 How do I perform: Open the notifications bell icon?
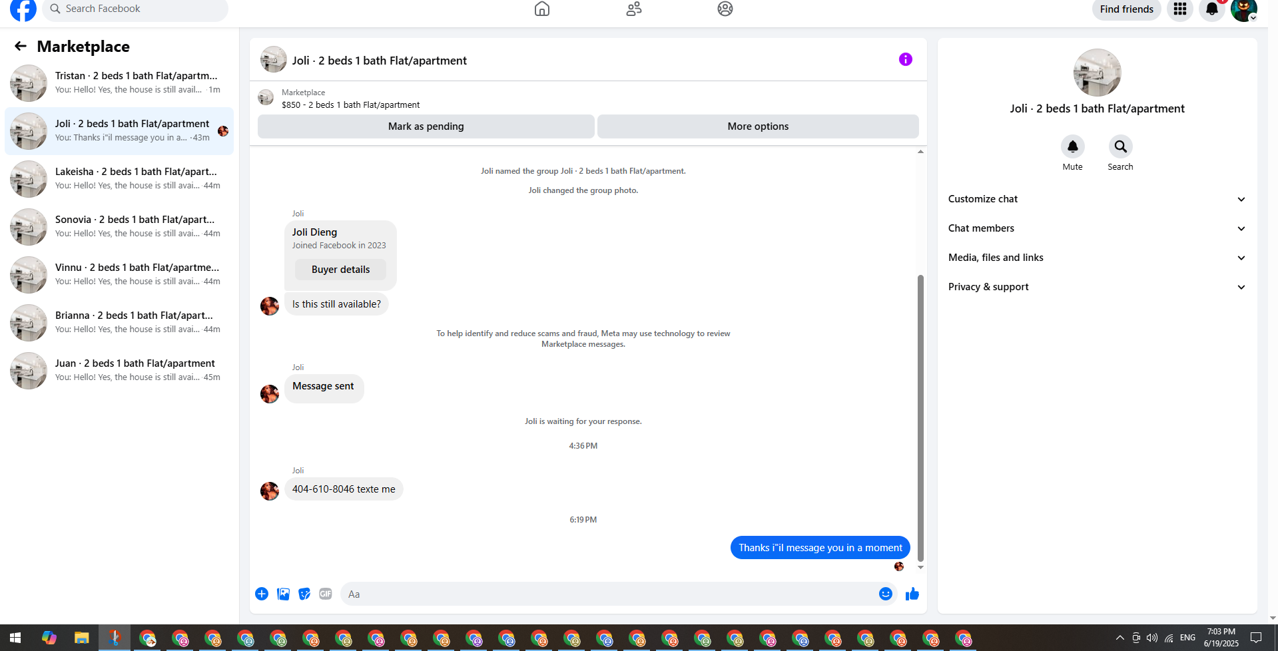pos(1212,9)
